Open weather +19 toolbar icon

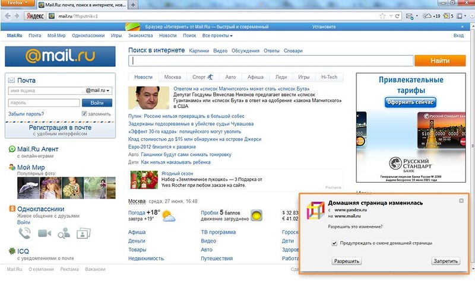pos(432,16)
